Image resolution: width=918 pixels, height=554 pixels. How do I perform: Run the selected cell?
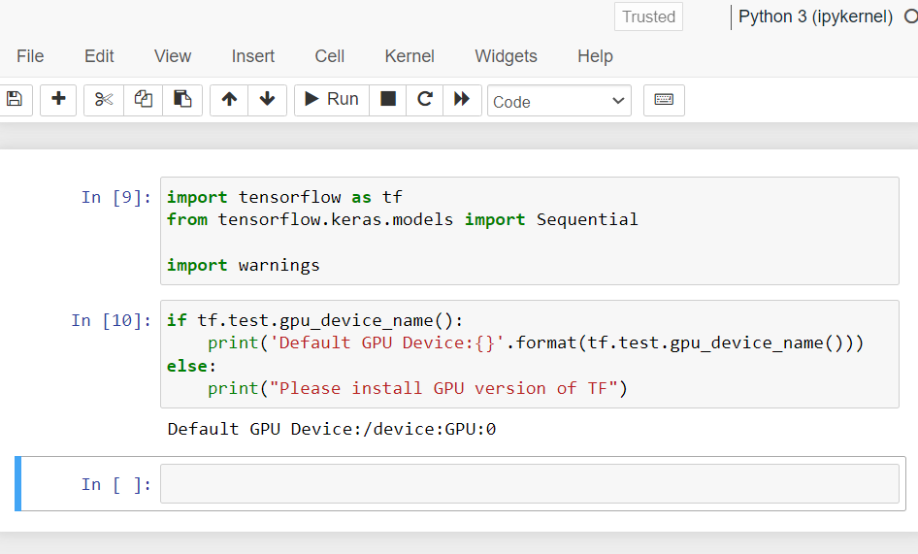click(x=332, y=100)
